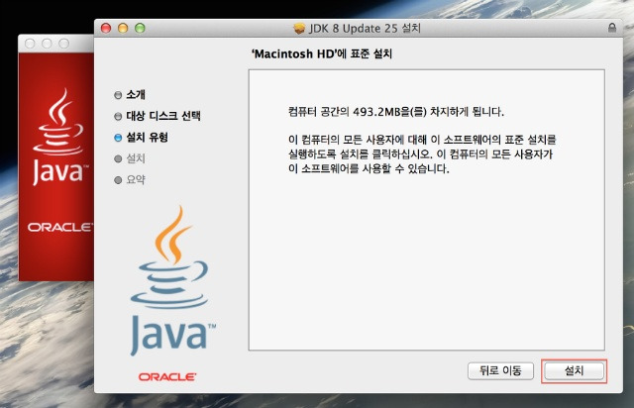Click the white Java logo in red window
This screenshot has width=634, height=408.
coord(59,137)
